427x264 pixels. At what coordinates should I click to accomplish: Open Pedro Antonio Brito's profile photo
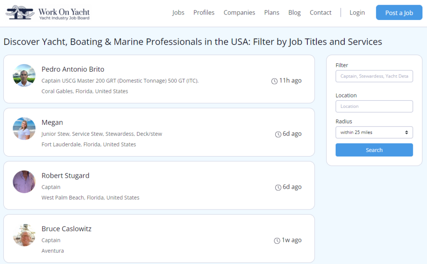[24, 75]
